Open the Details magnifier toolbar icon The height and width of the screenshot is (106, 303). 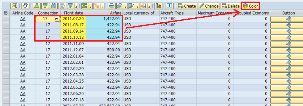point(14,6)
